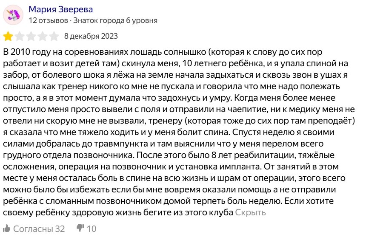This screenshot has width=366, height=237.
Task: Click the review date 8 декабря 2023
Action: 91,36
